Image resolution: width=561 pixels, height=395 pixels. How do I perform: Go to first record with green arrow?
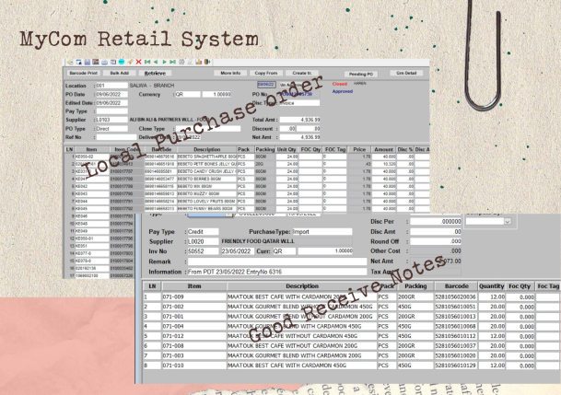147,63
